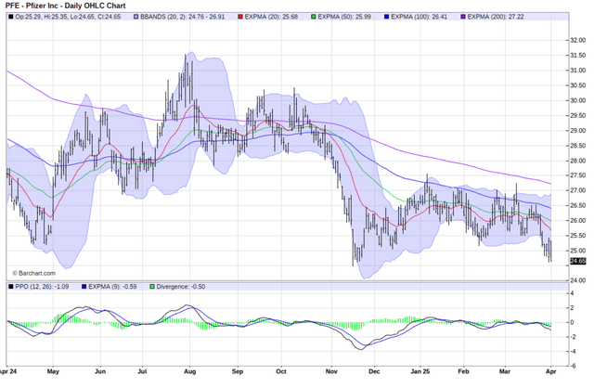Viewport: 594px width, 388px height.
Task: Click the PPO axis label -4
Action: click(574, 351)
